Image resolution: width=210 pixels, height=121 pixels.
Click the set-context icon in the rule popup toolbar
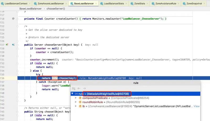pyautogui.click(x=74, y=88)
